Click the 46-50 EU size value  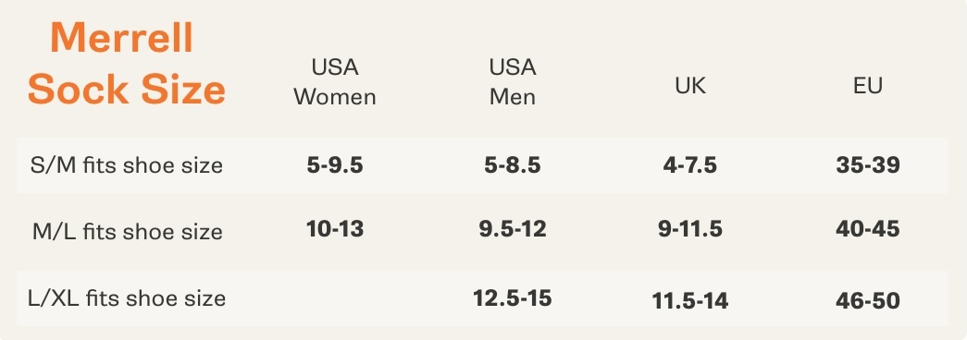tap(868, 300)
